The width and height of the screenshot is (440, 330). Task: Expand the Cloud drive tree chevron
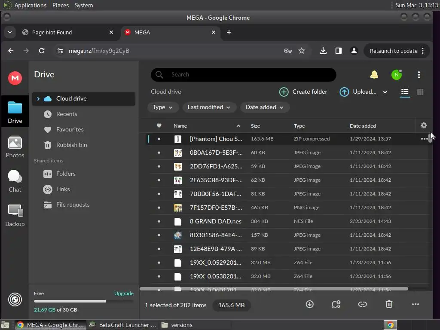(x=38, y=99)
